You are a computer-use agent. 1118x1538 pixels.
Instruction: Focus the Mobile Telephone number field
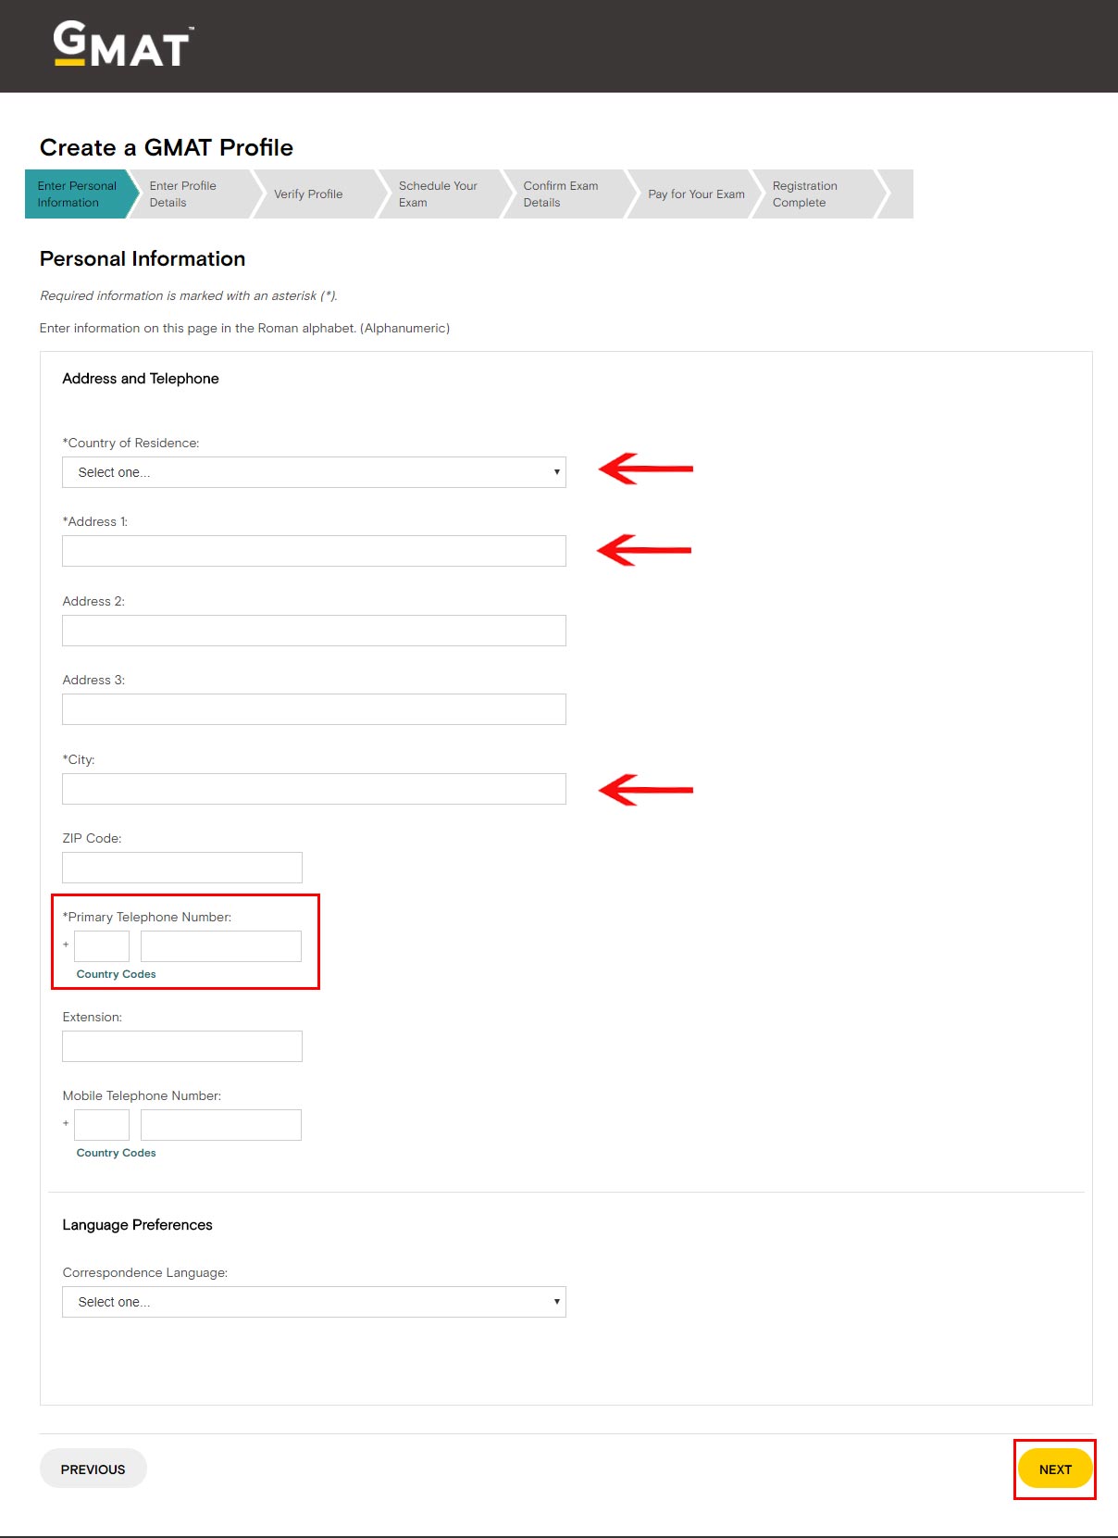(221, 1125)
